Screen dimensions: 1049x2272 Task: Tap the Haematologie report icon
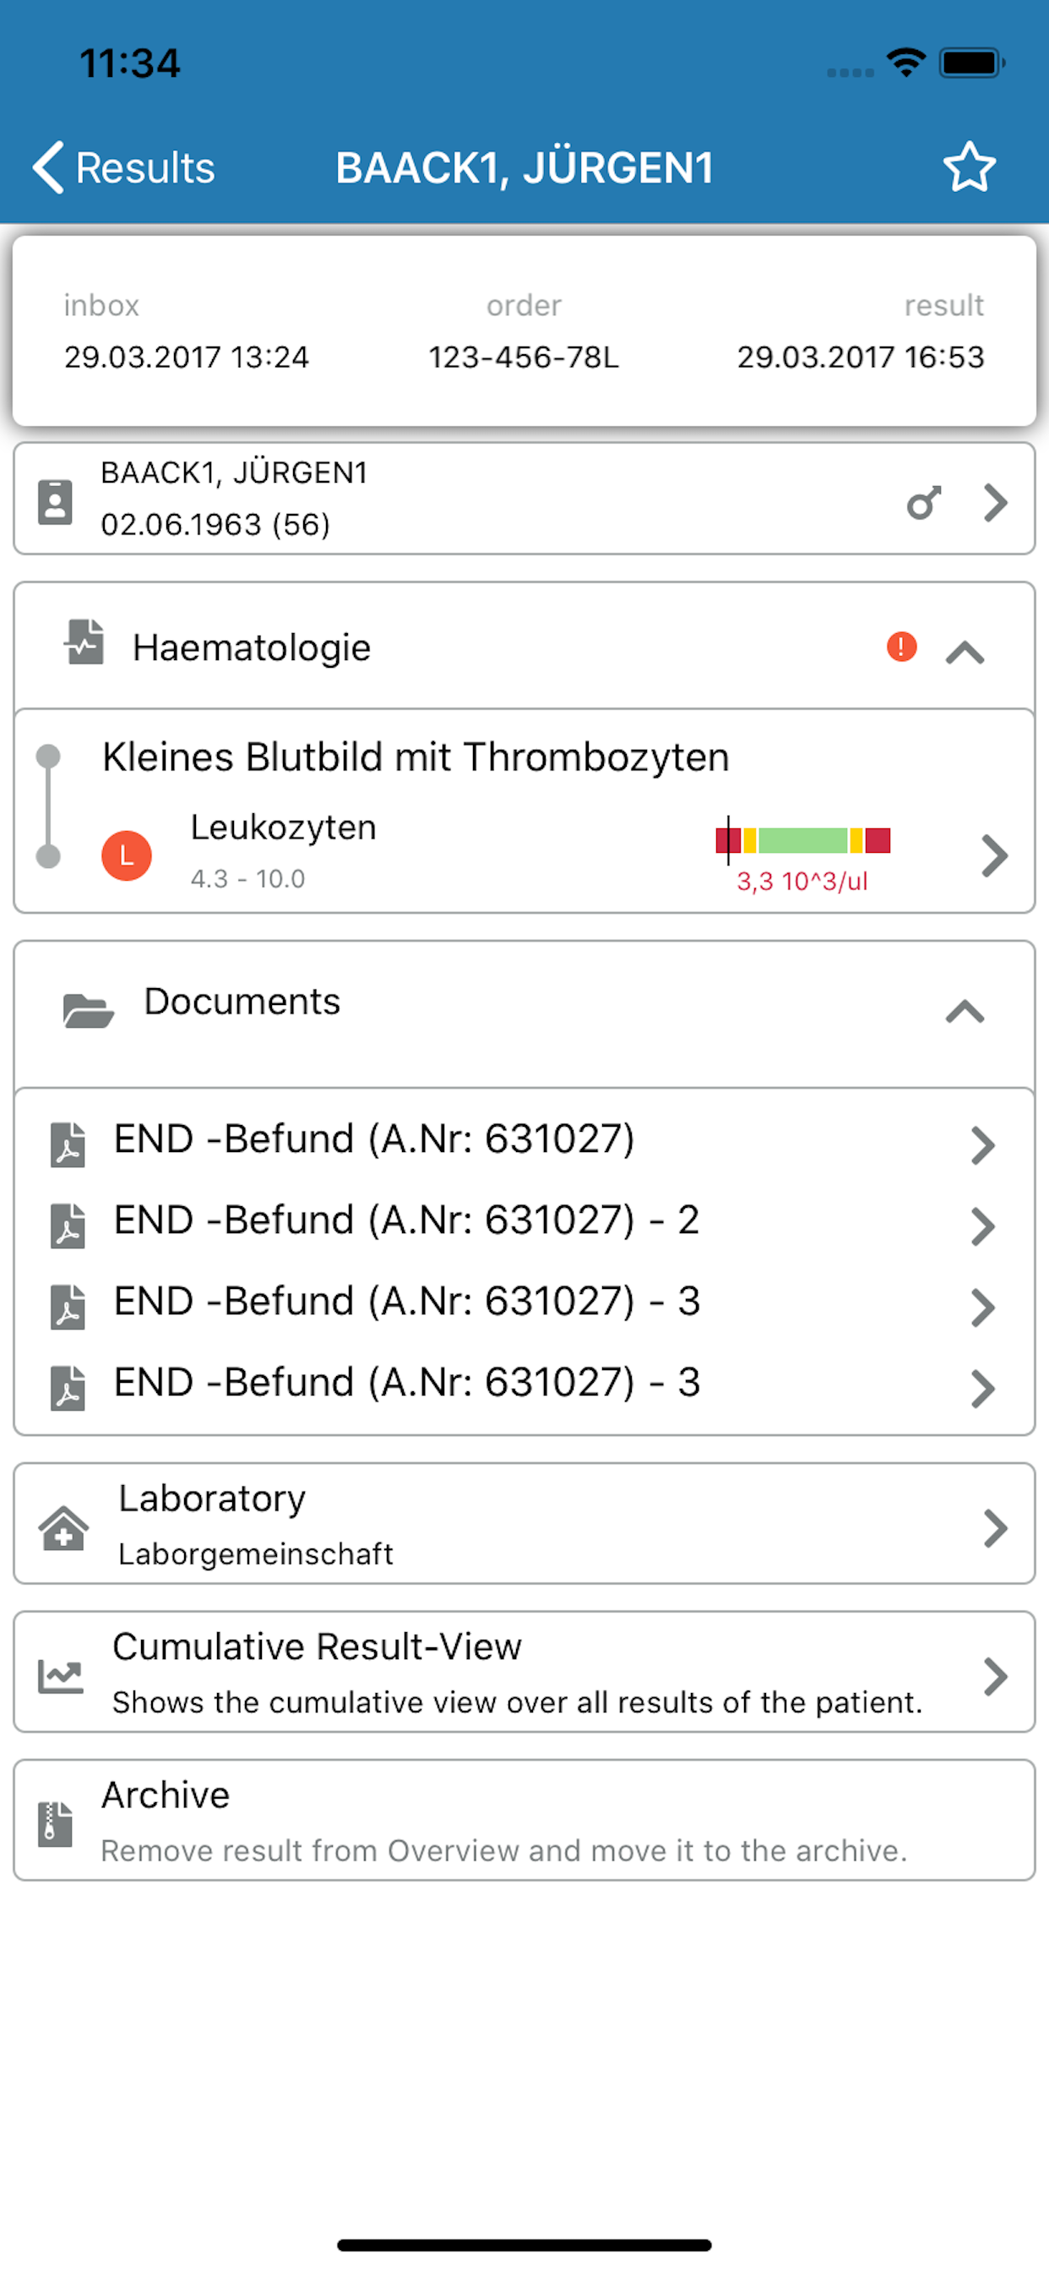(84, 642)
